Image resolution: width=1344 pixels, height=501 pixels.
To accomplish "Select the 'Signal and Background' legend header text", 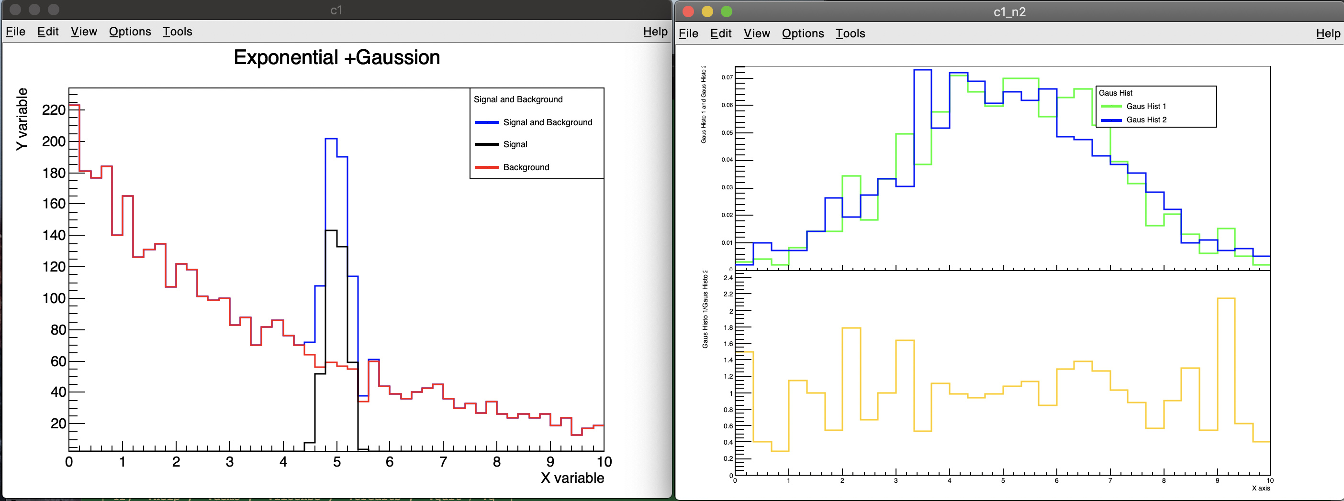I will point(518,99).
